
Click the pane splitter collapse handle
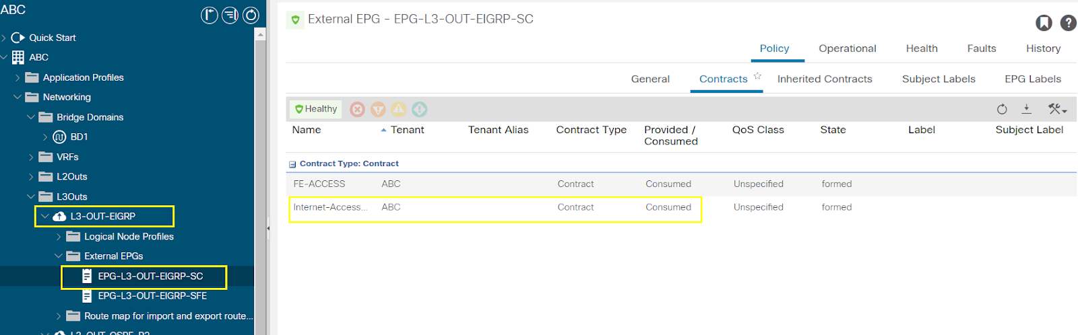268,228
